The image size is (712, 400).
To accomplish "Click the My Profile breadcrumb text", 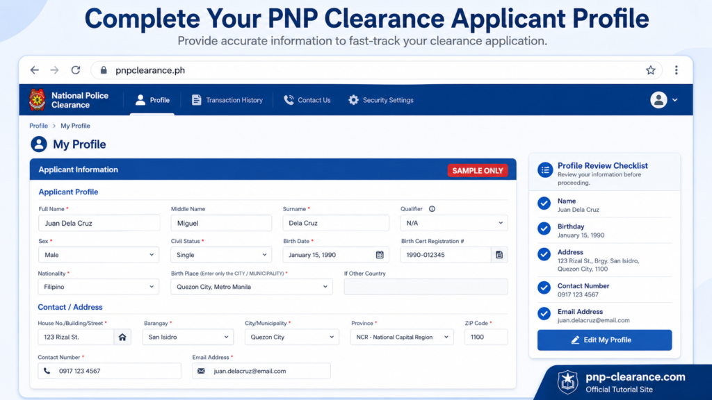I will point(75,126).
